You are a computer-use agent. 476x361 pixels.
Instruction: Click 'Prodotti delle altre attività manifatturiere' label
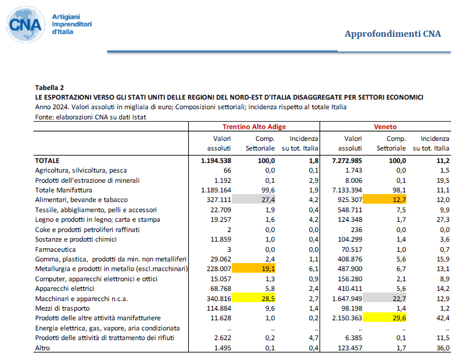(97, 318)
